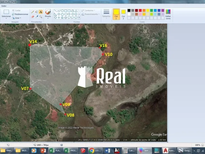Select the Magnifier zoom tool

[x=41, y=17]
